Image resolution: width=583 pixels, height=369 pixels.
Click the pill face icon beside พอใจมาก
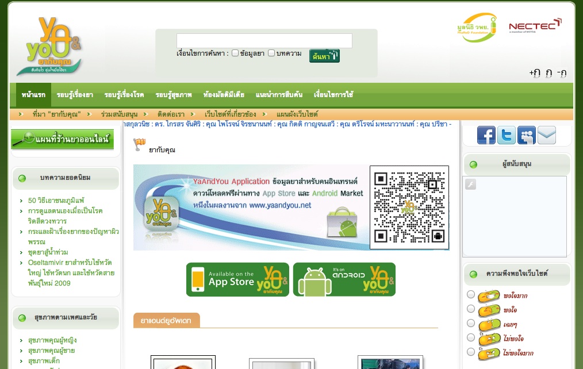coord(489,296)
